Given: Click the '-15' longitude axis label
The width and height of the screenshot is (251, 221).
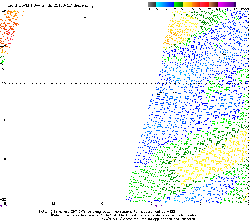Looking at the screenshot, I should [3, 204].
